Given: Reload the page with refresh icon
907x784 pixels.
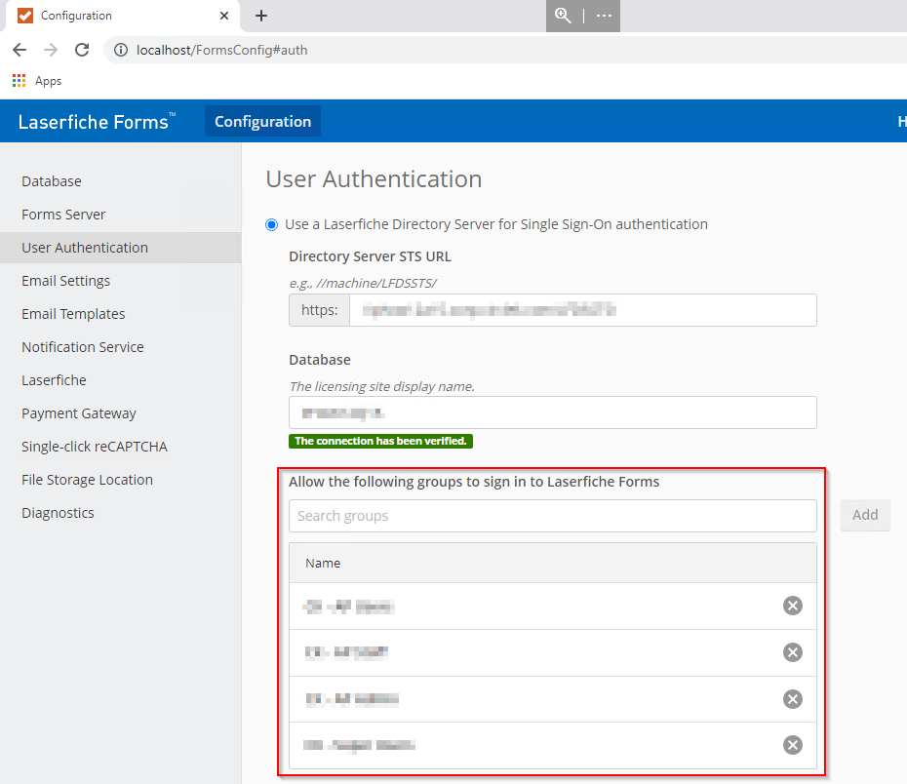Looking at the screenshot, I should (82, 50).
